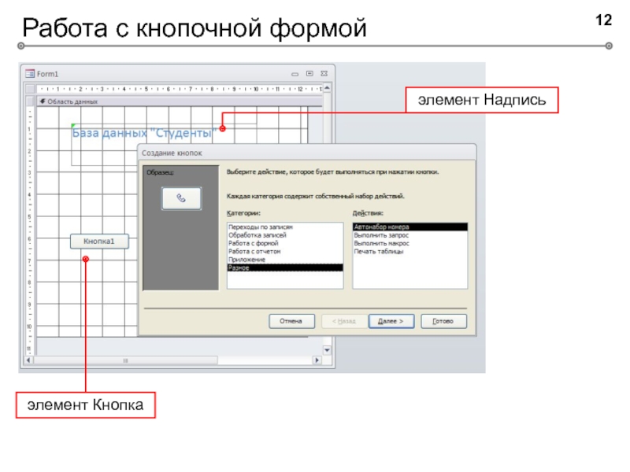Click the Создание кнопок dialog title bar
Image resolution: width=630 pixels, height=472 pixels.
click(x=307, y=153)
